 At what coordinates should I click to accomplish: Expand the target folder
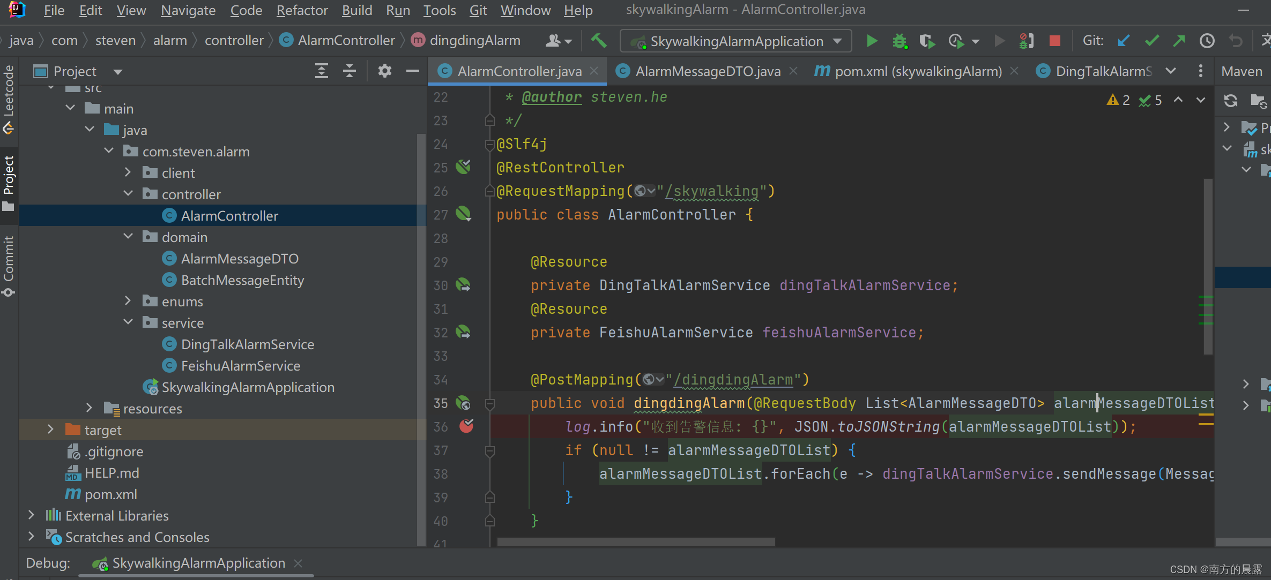[x=50, y=430]
